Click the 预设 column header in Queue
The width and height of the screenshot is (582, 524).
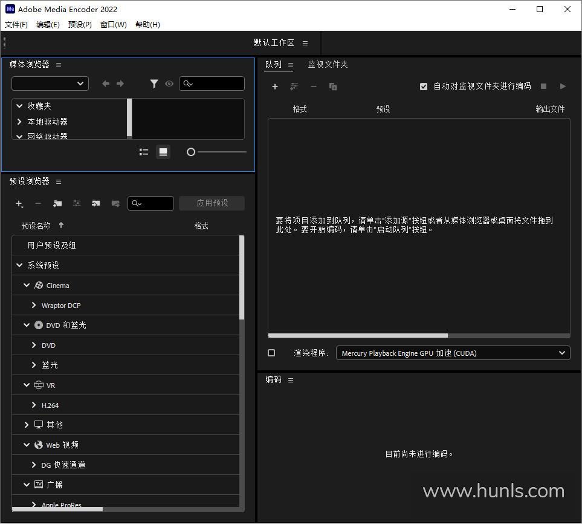click(x=383, y=110)
